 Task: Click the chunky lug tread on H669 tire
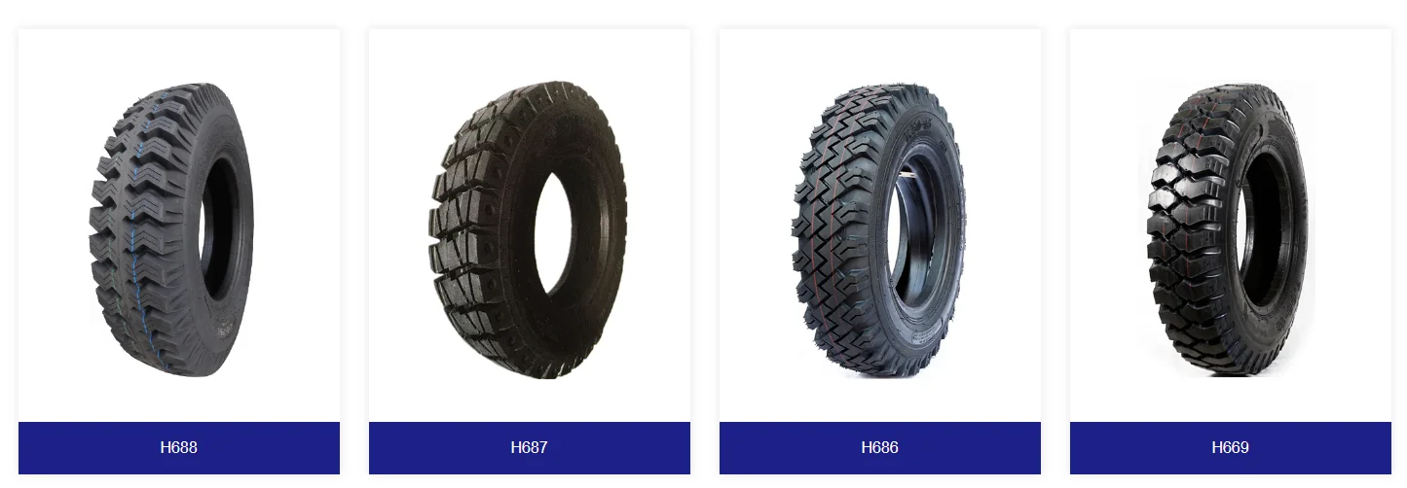pos(1188,230)
